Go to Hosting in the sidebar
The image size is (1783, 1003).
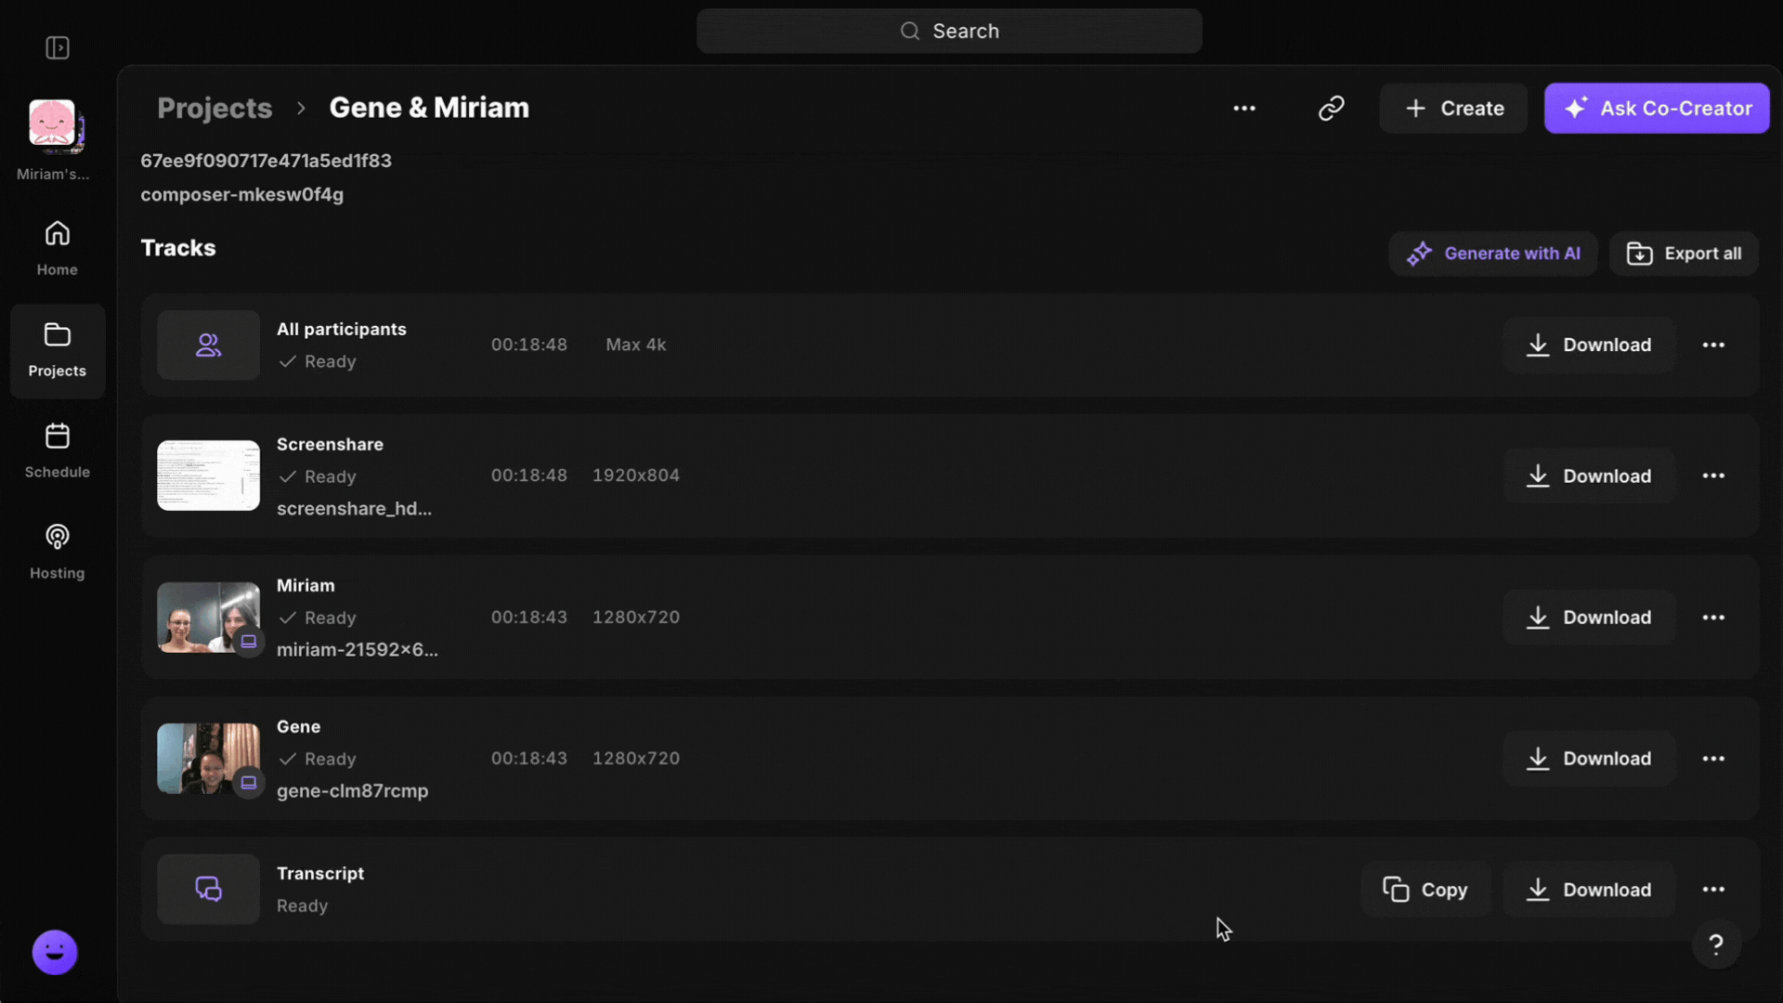pos(58,552)
